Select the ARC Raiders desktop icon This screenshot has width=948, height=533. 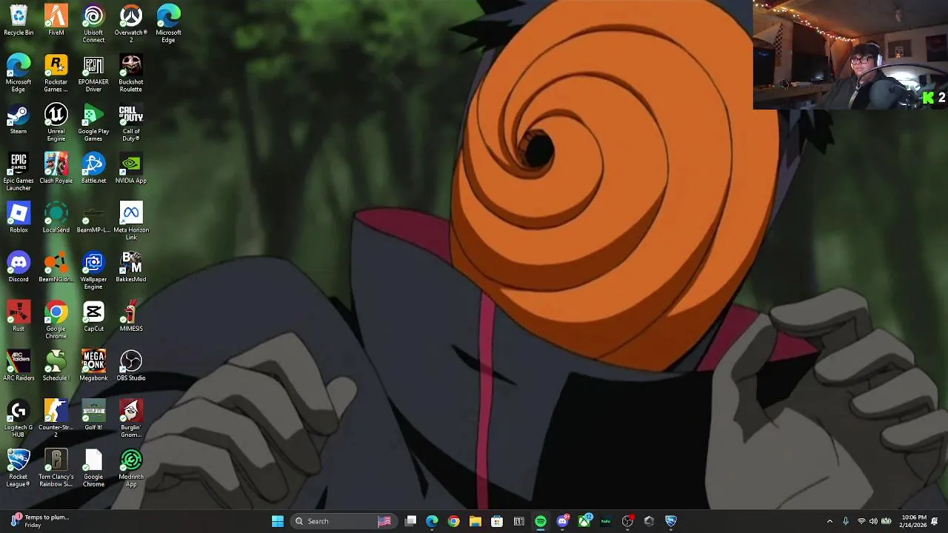(x=19, y=366)
